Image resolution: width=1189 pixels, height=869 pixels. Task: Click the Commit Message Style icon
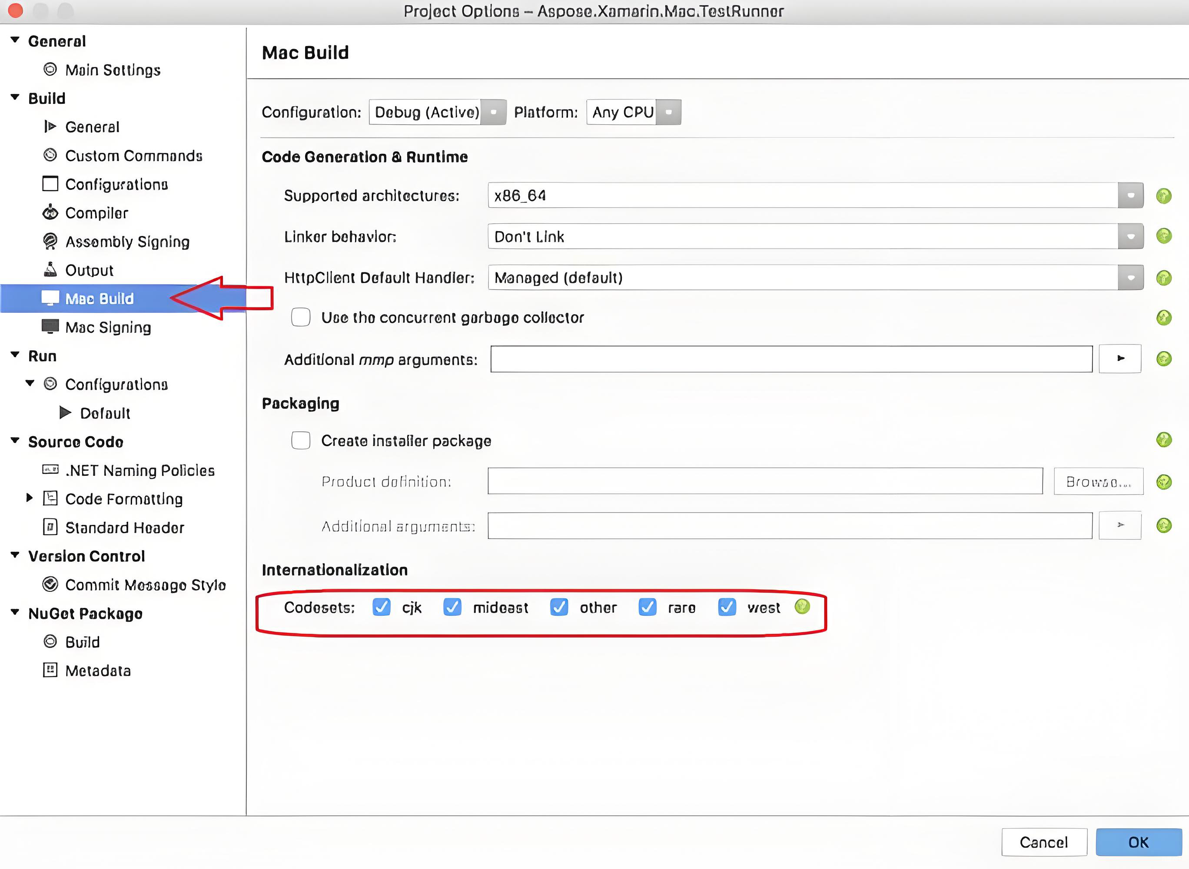50,584
